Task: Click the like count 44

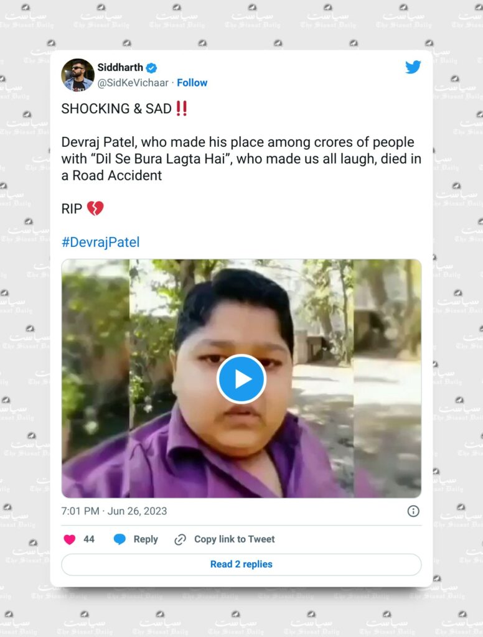Action: click(x=89, y=539)
